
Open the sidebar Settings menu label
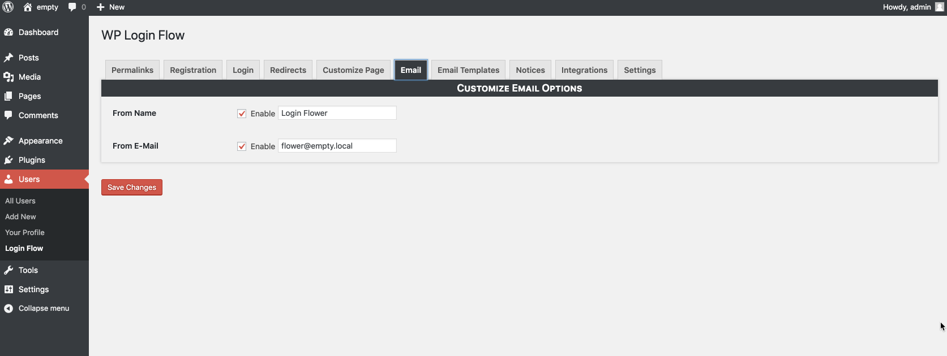[34, 289]
